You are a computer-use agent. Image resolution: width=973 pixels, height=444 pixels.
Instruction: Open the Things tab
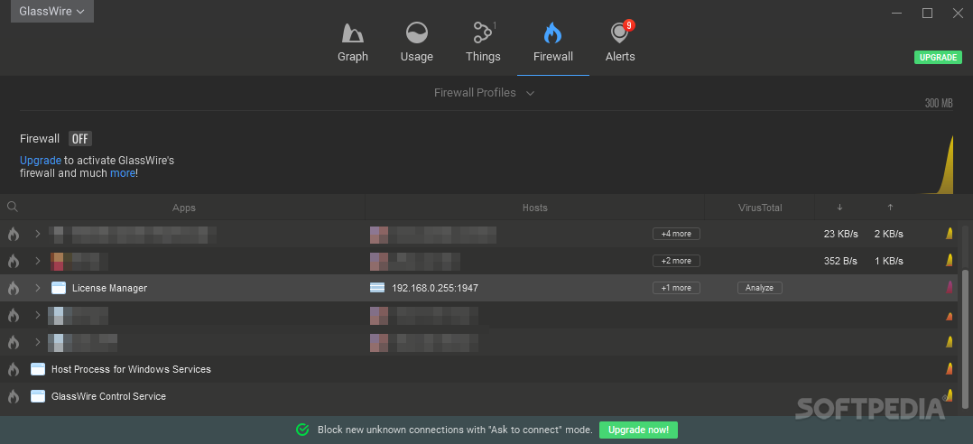[x=483, y=42]
